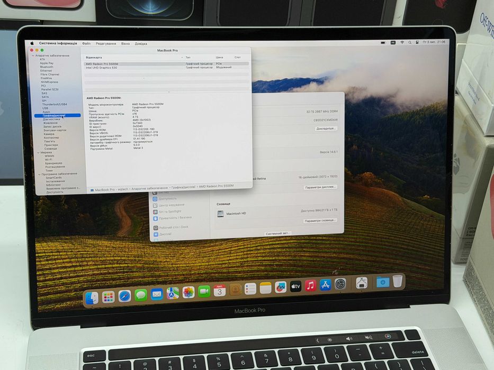Select 'Живлення' in hardware tree

(50, 123)
